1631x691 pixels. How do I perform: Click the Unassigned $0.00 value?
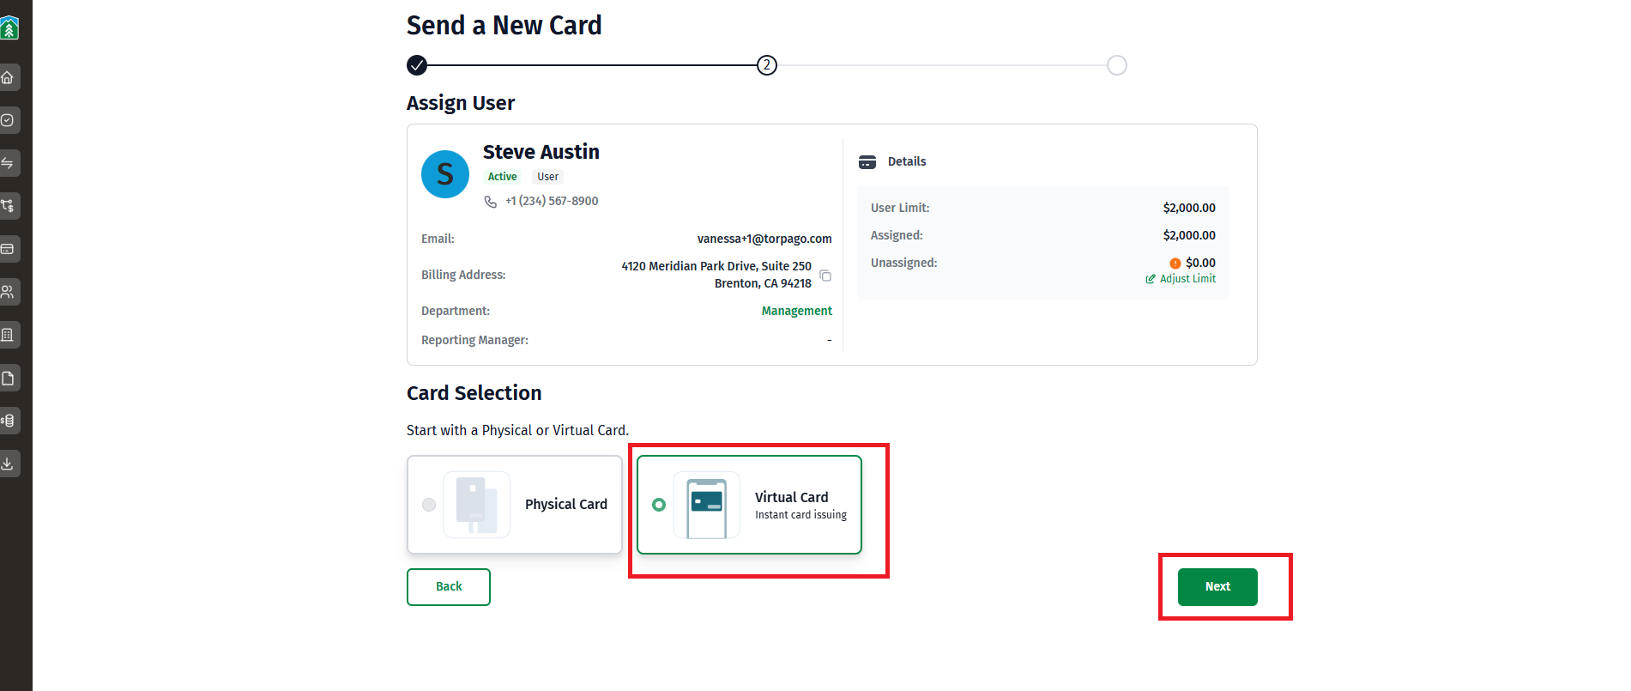(1200, 263)
